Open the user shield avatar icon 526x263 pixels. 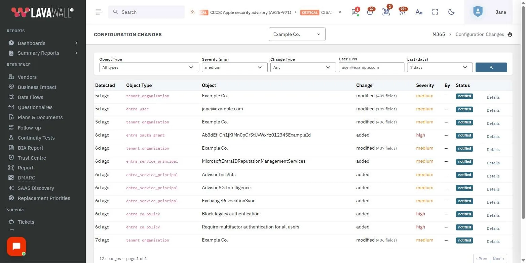click(x=478, y=12)
